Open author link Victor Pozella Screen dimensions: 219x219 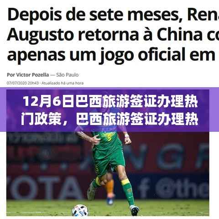click(x=28, y=75)
